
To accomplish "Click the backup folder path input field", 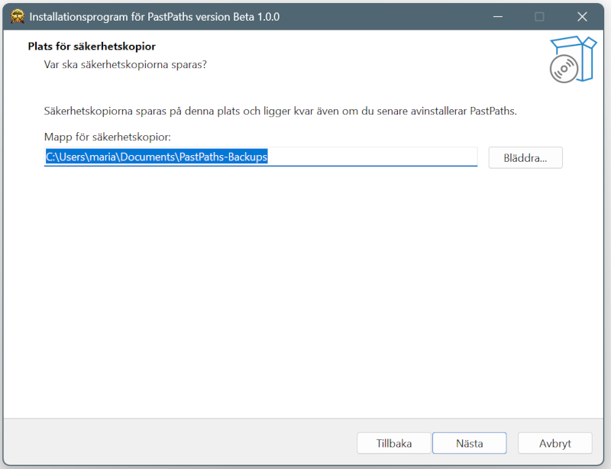I will point(260,157).
